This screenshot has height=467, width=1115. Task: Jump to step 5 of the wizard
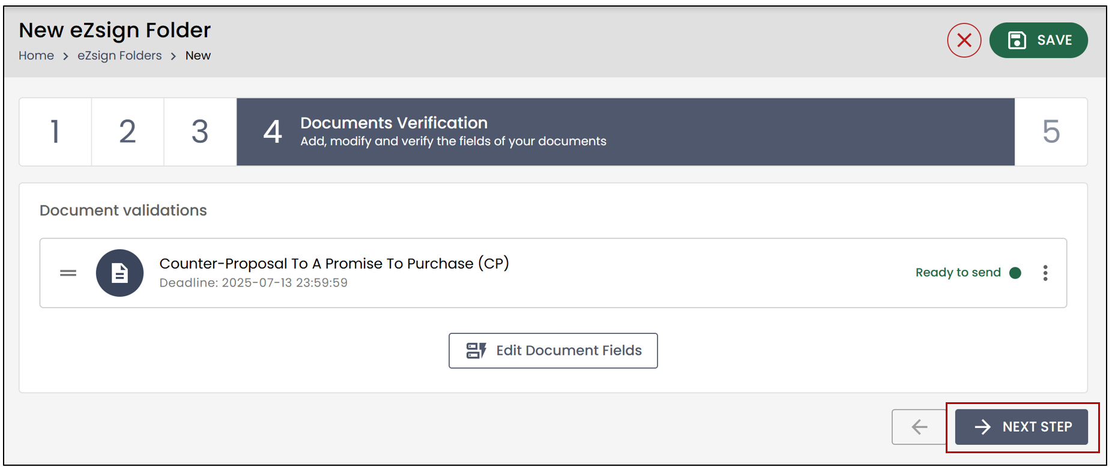click(1051, 132)
